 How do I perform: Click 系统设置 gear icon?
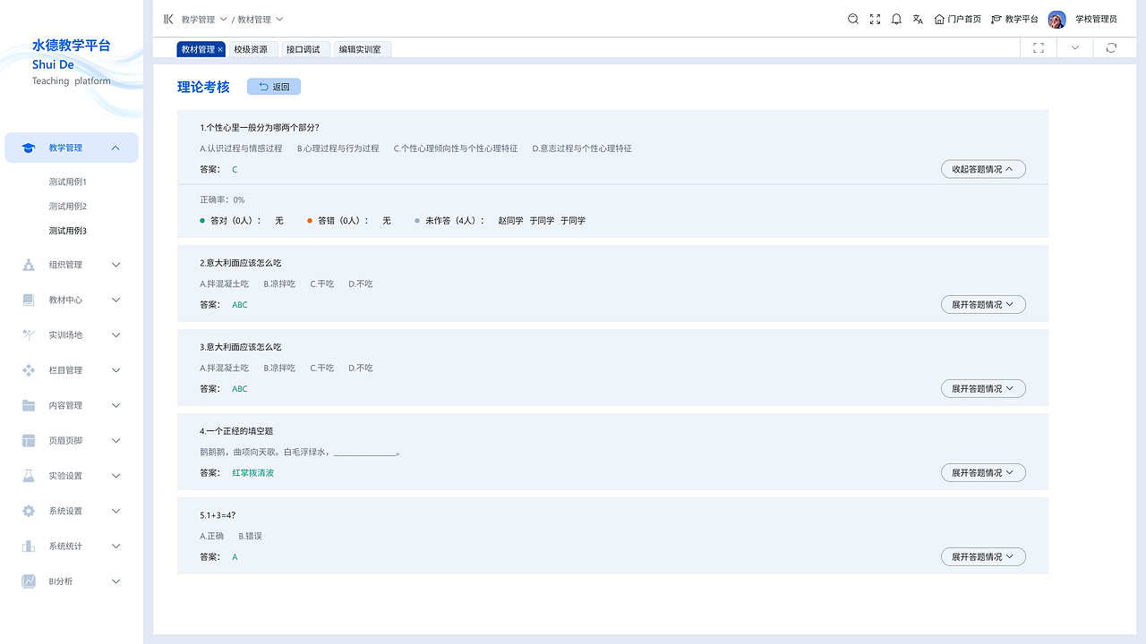tap(29, 511)
